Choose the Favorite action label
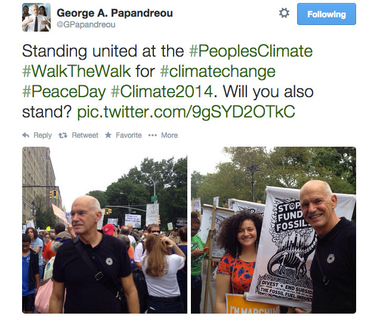 pyautogui.click(x=129, y=135)
